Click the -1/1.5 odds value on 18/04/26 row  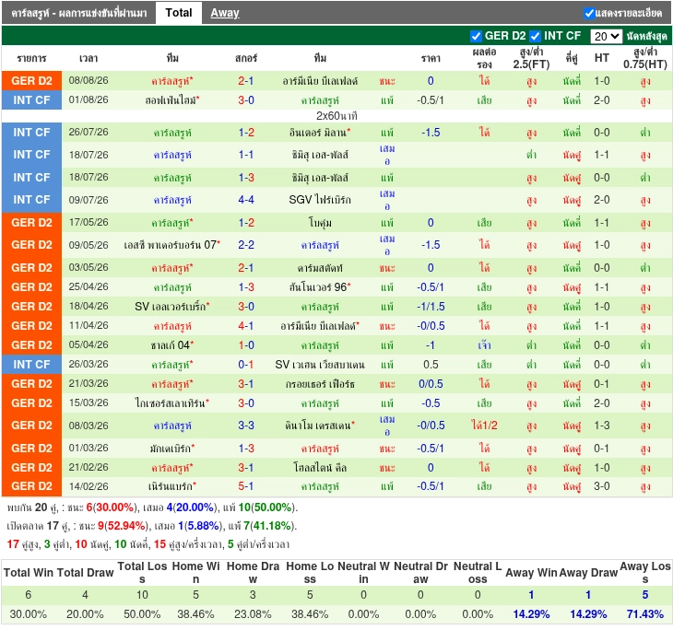[431, 306]
